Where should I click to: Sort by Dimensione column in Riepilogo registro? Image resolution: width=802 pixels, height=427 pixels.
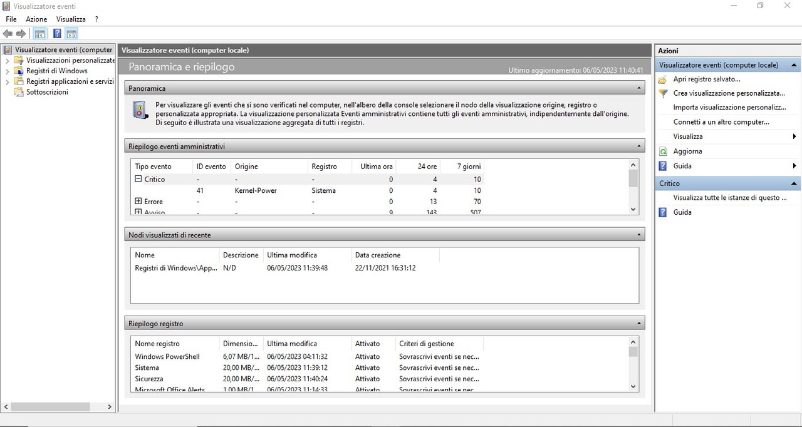coord(241,344)
